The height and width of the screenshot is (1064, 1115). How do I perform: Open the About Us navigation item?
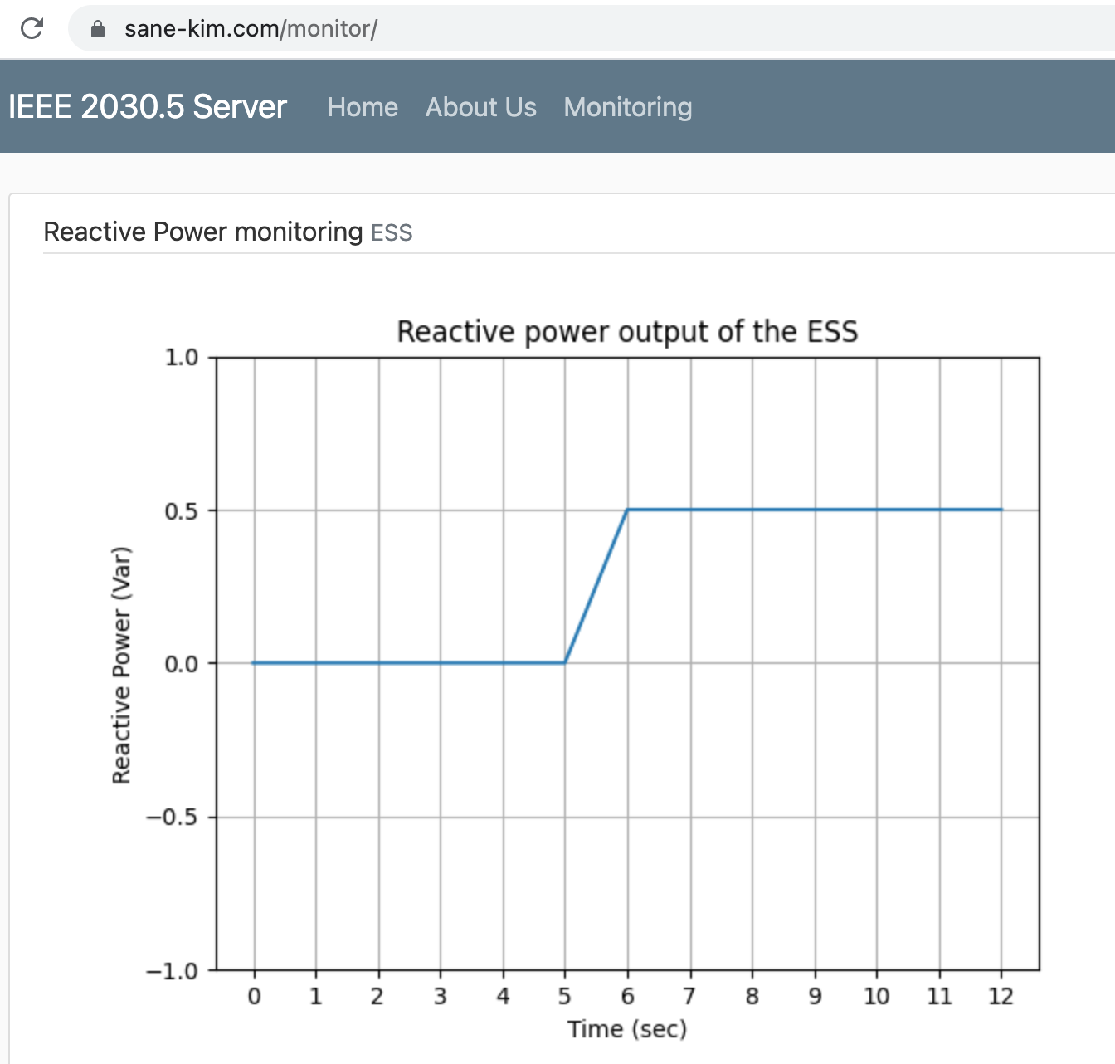click(x=481, y=107)
